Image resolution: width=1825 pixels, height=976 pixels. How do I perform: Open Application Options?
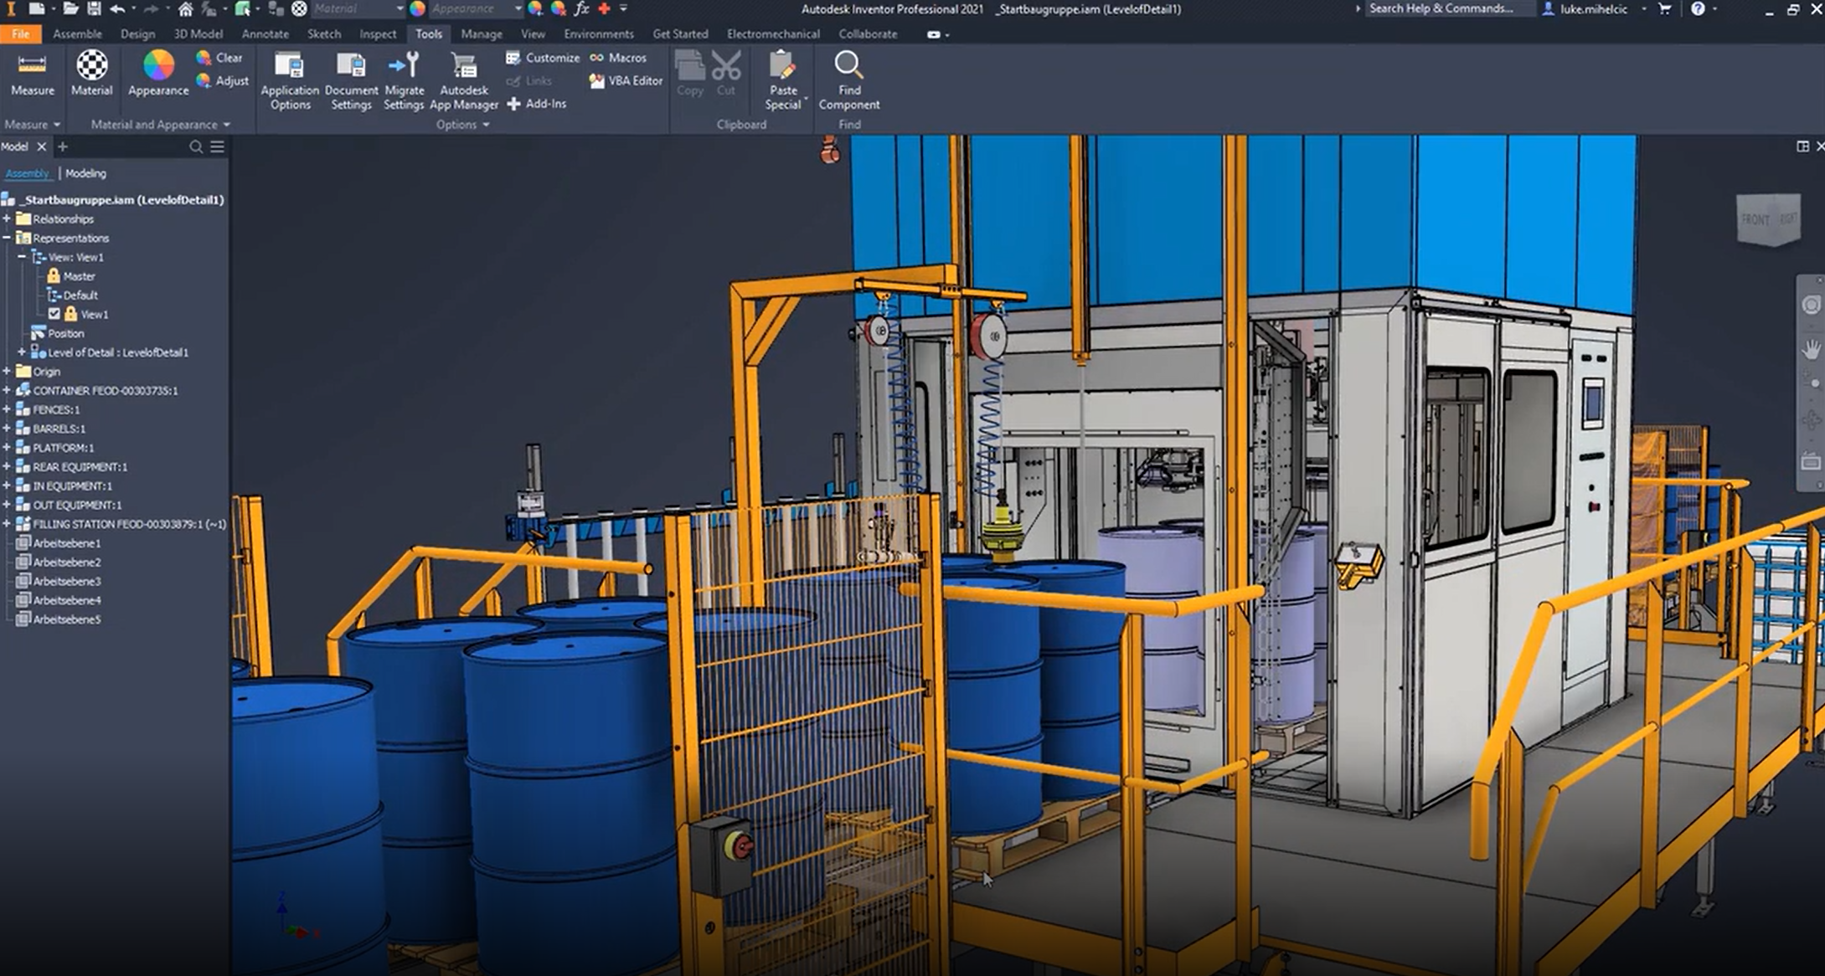coord(290,65)
